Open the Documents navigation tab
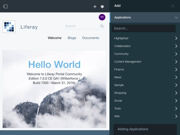 (90, 38)
